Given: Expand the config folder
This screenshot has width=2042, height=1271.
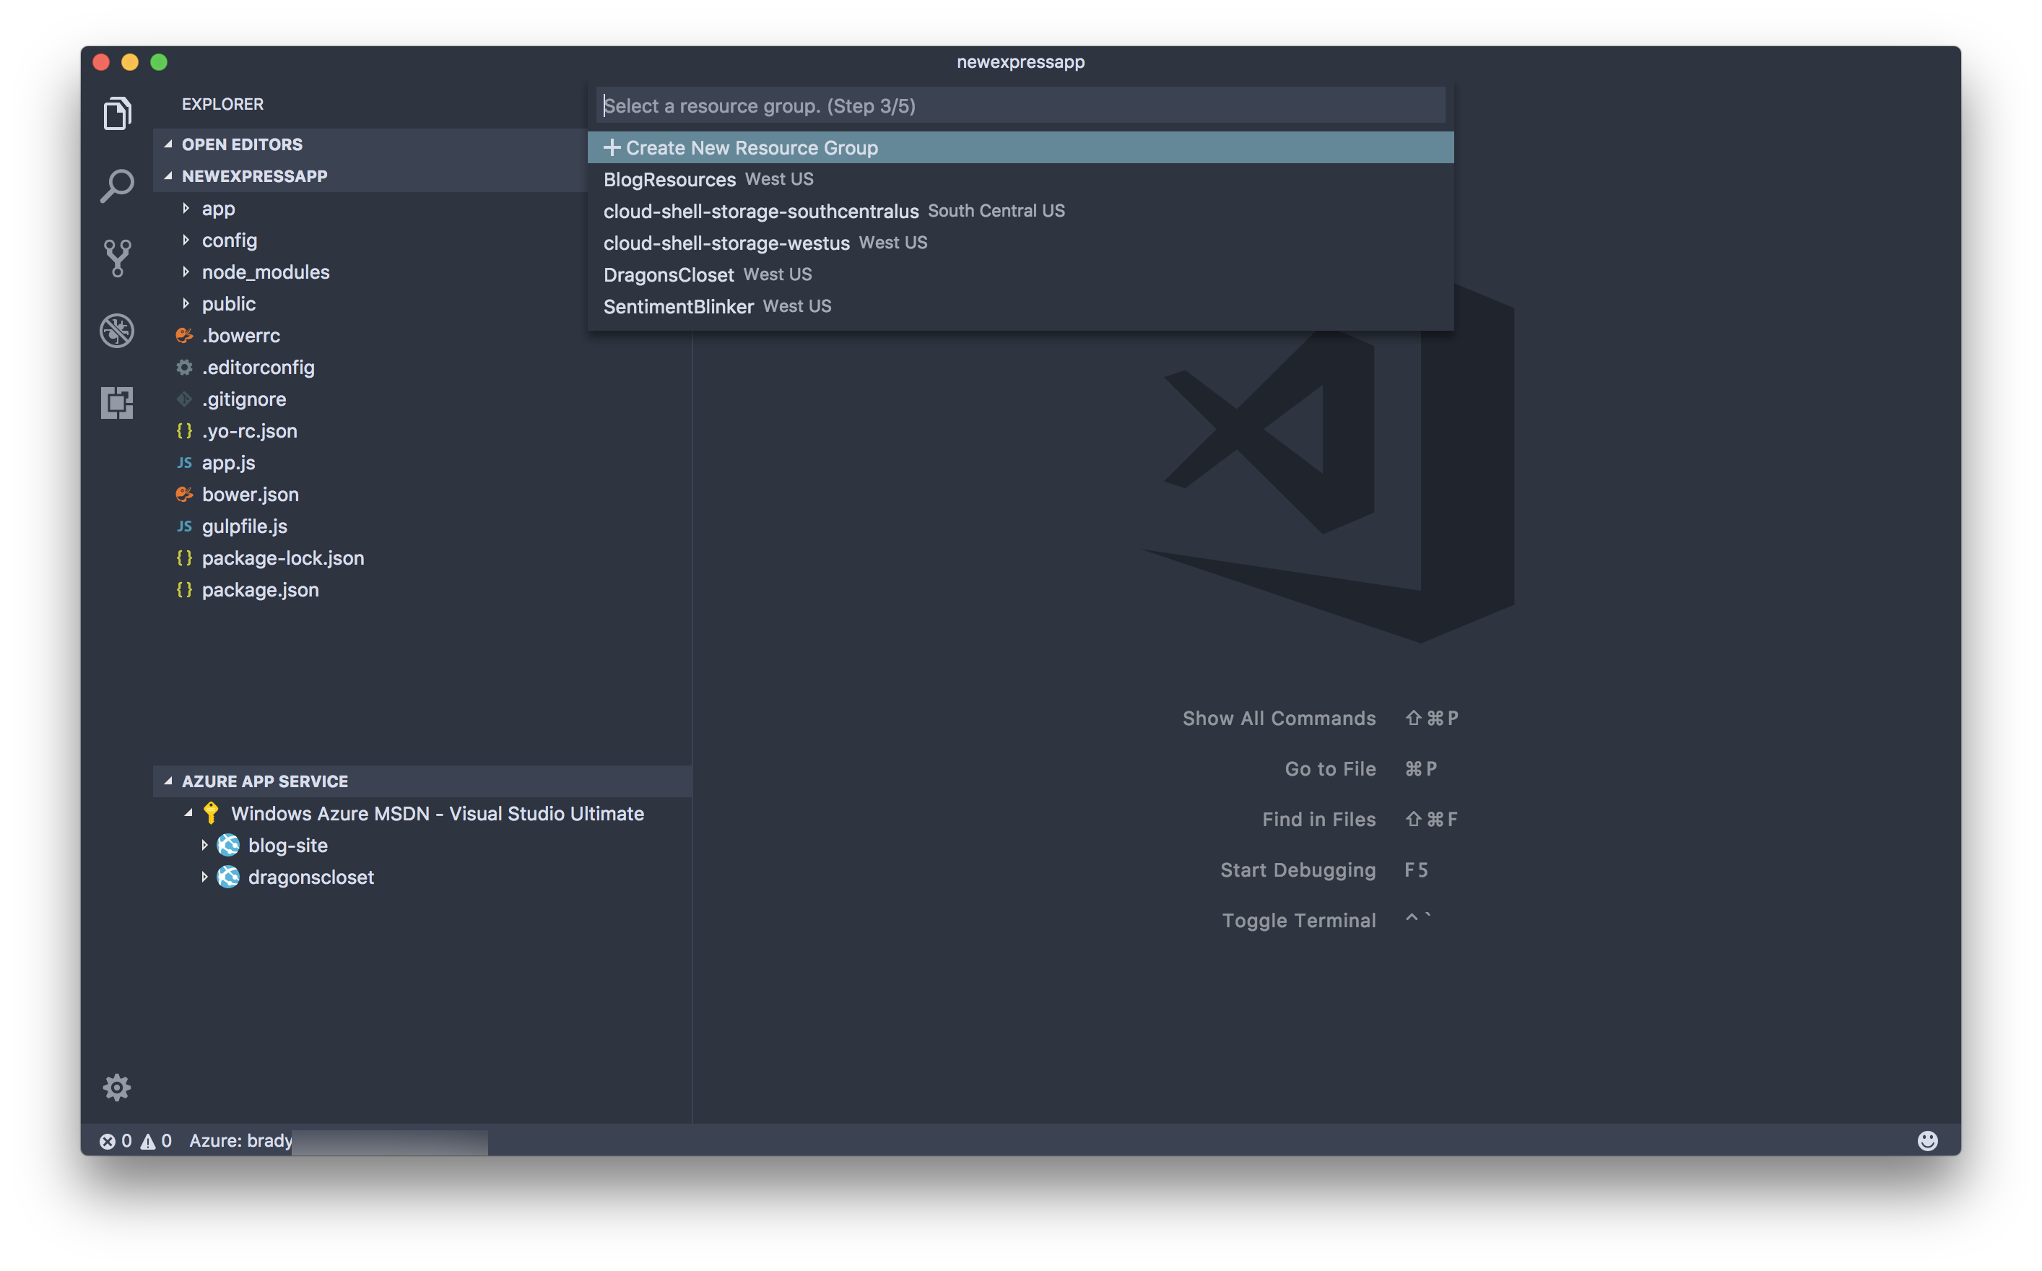Looking at the screenshot, I should click(x=186, y=240).
